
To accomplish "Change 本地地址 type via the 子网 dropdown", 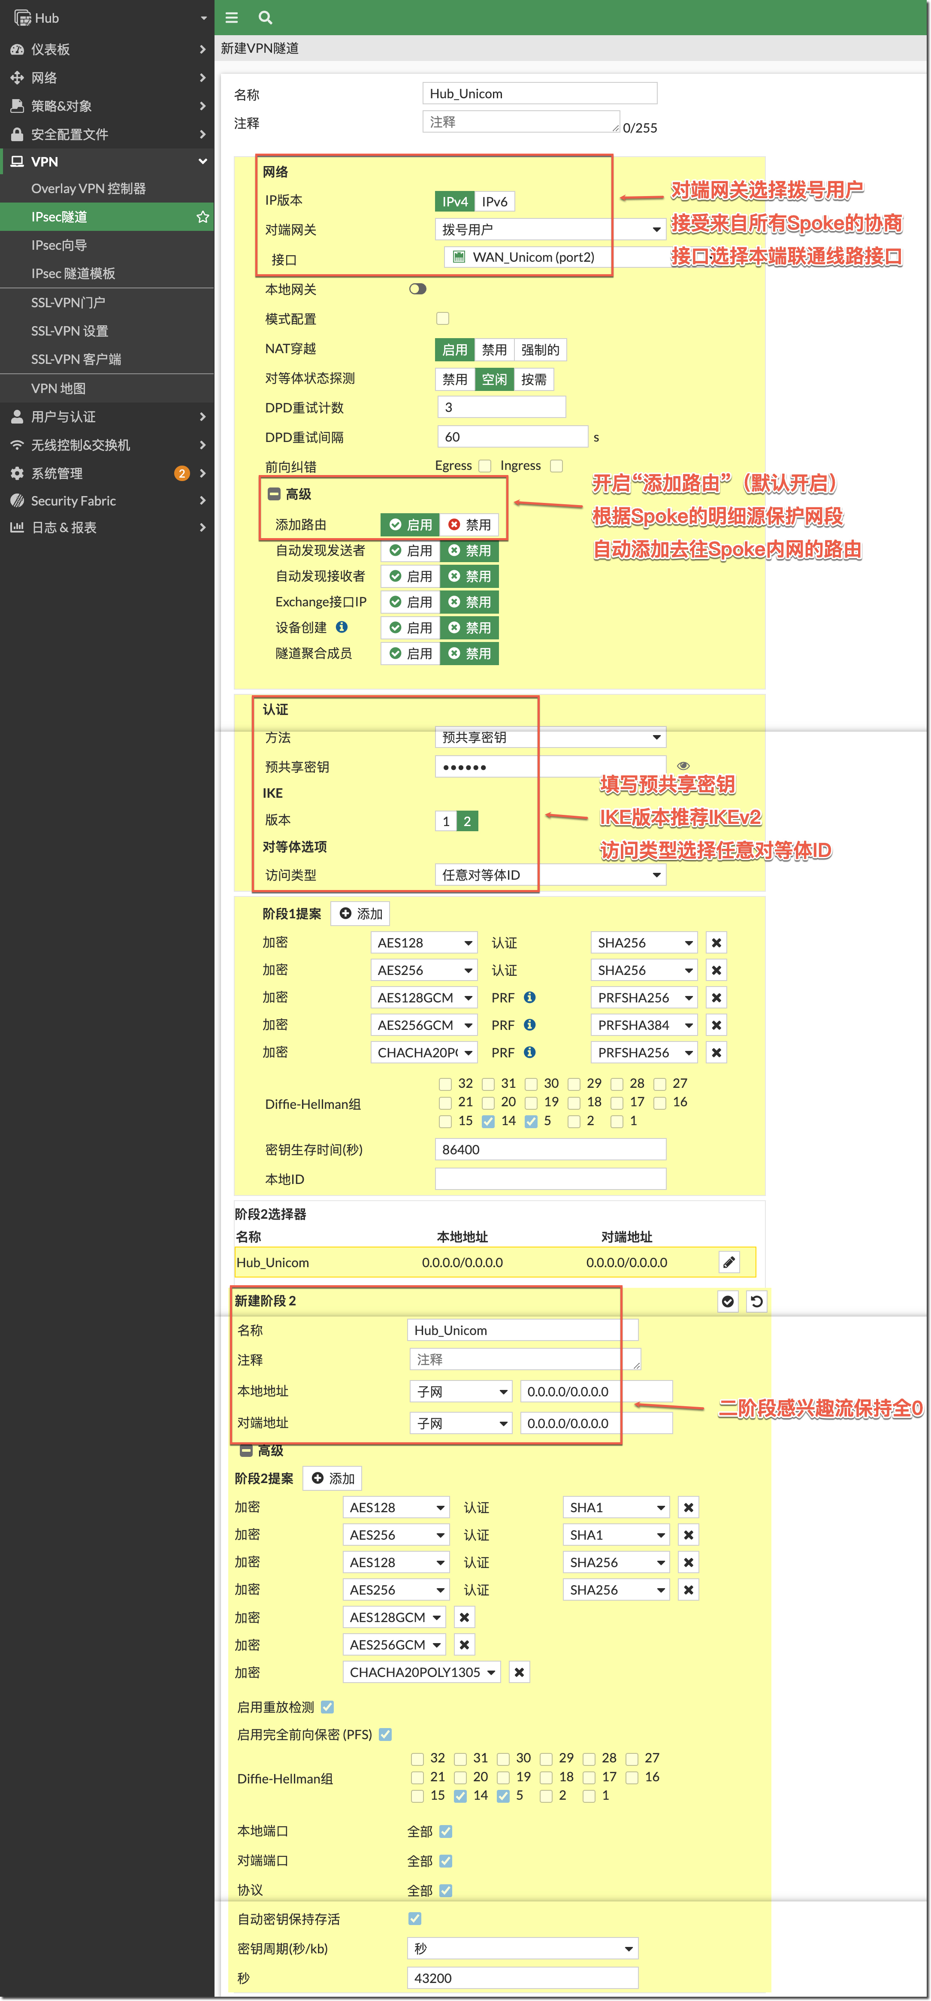I will click(x=460, y=1390).
